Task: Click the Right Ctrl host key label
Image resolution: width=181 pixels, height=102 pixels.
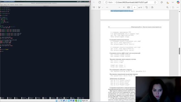Action: coord(85,101)
